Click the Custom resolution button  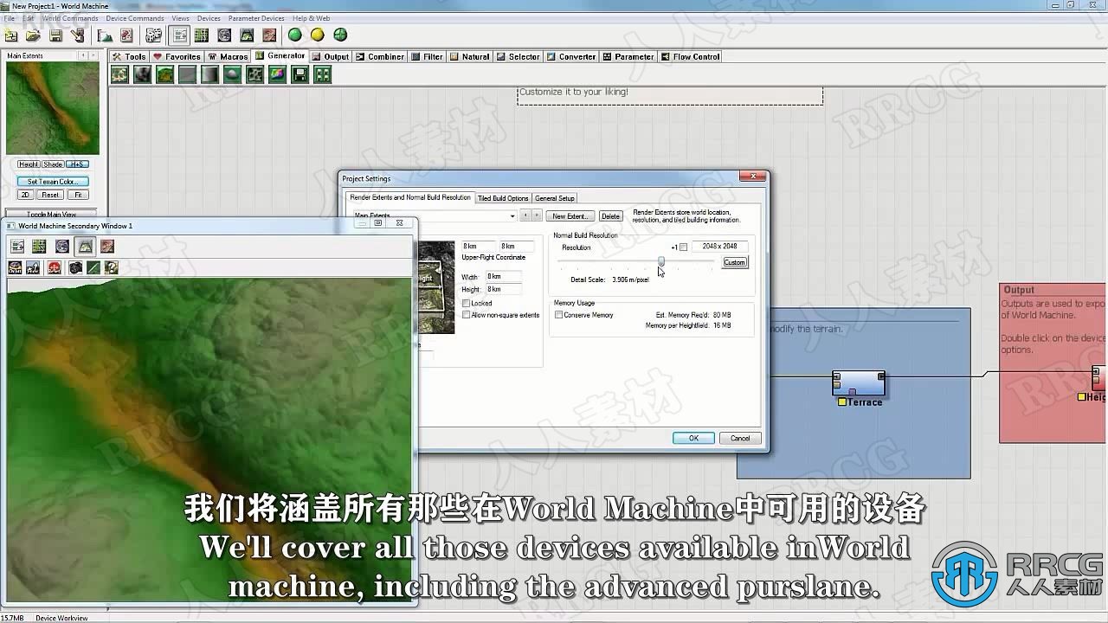coord(734,262)
